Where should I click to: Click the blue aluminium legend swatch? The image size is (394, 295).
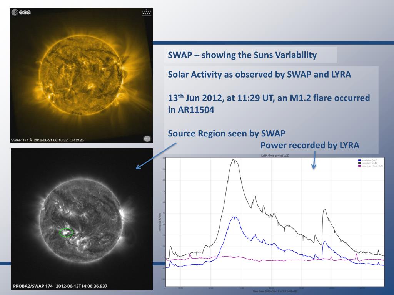359,160
